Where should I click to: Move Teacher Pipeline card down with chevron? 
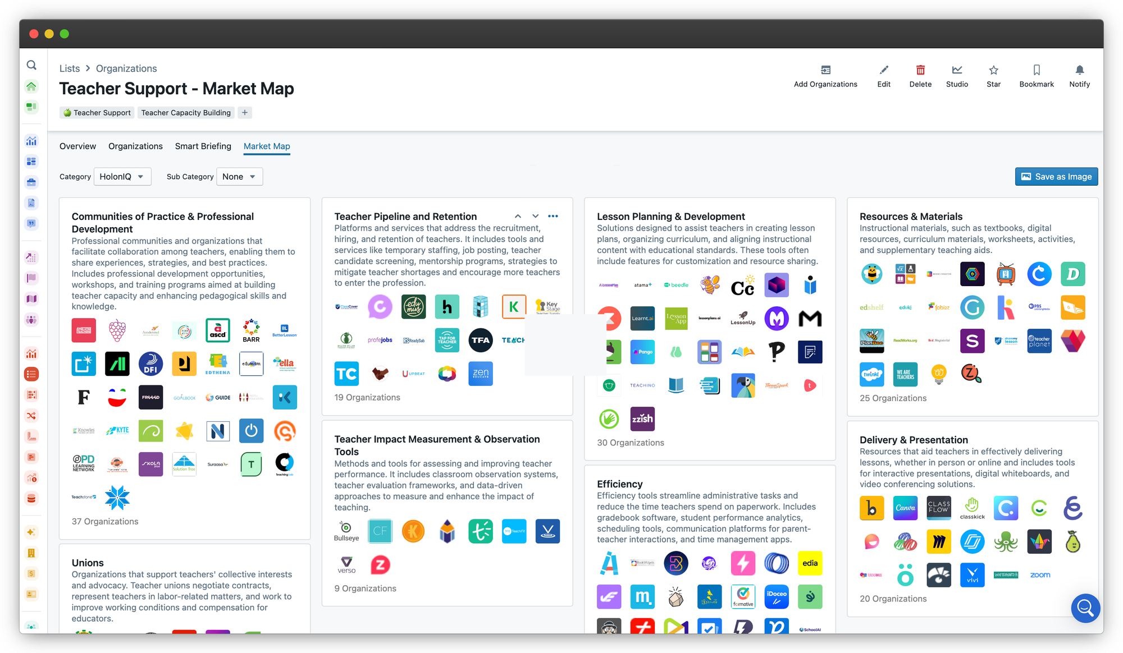pos(535,217)
